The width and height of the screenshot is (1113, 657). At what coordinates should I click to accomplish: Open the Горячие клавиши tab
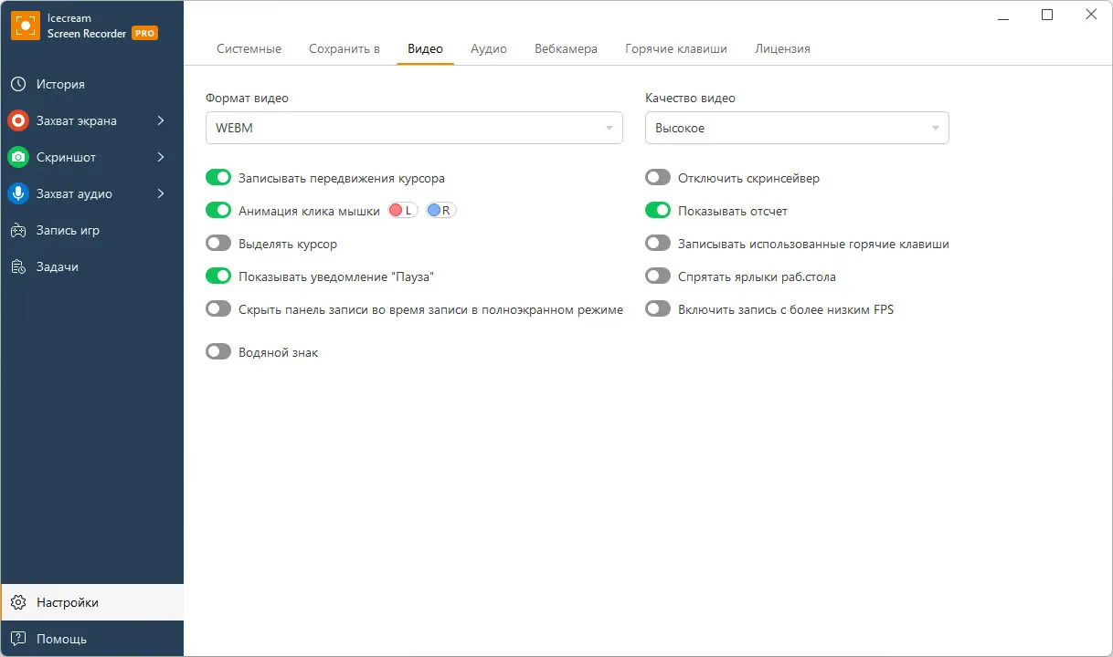pos(676,48)
